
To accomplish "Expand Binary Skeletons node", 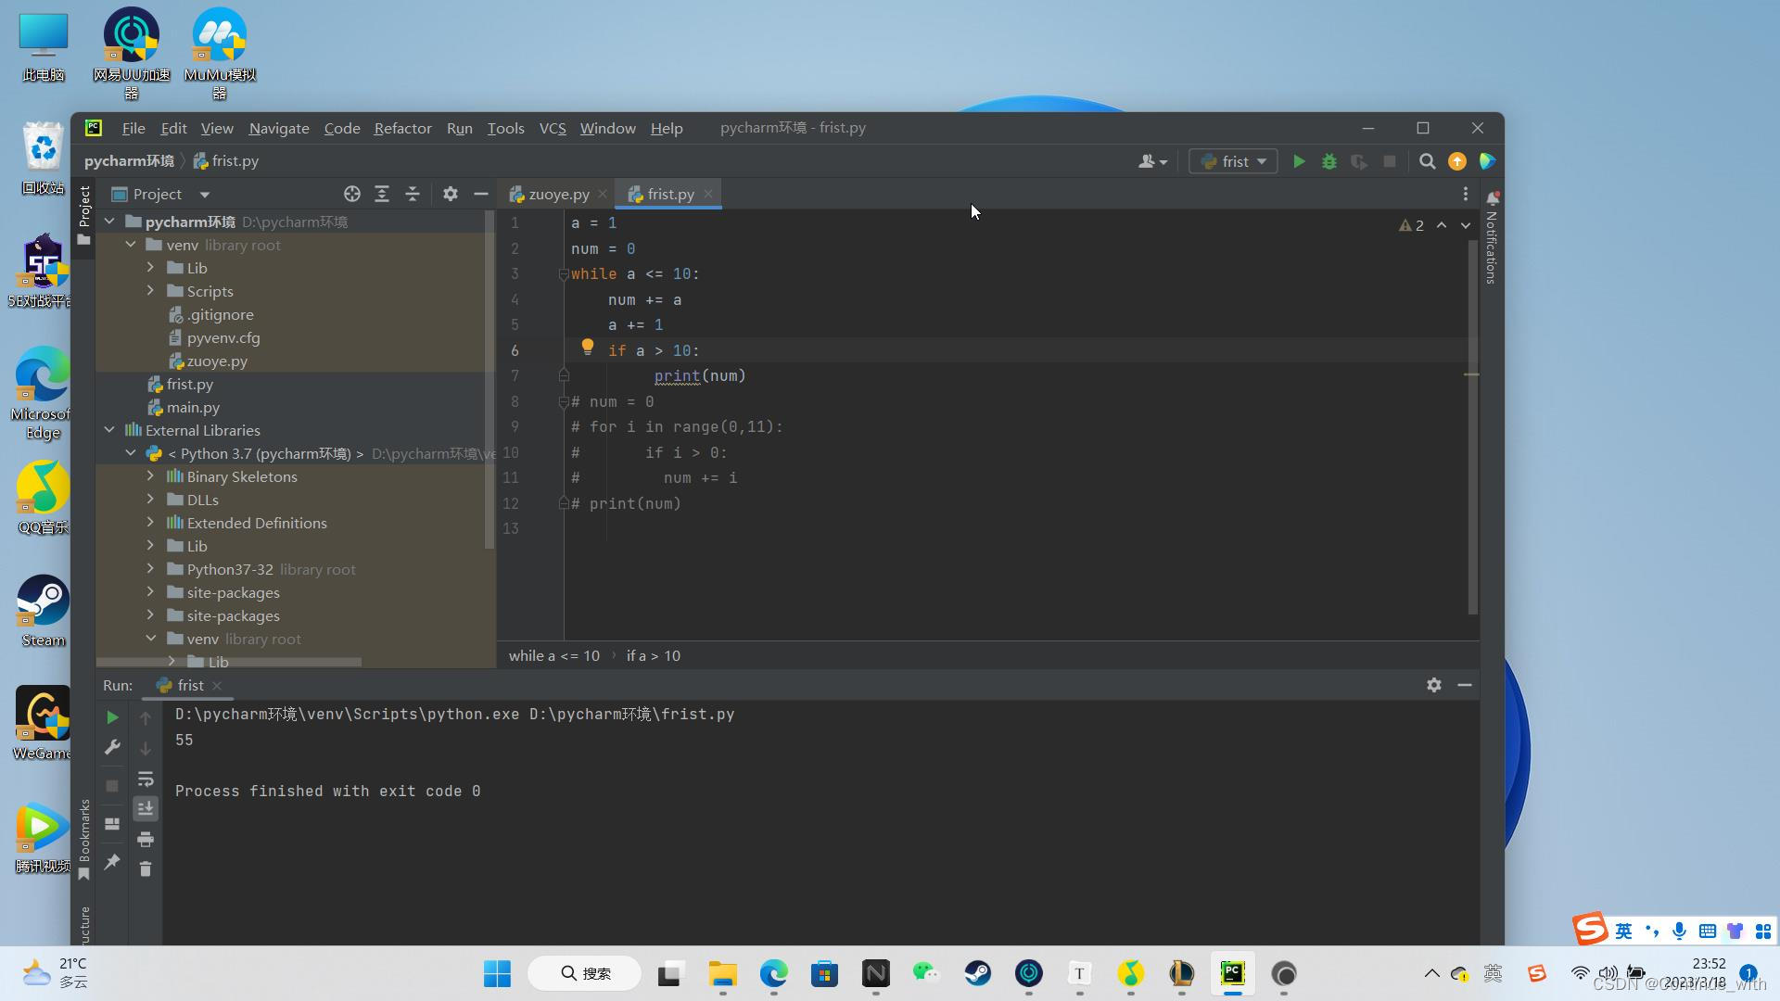I will [x=150, y=476].
